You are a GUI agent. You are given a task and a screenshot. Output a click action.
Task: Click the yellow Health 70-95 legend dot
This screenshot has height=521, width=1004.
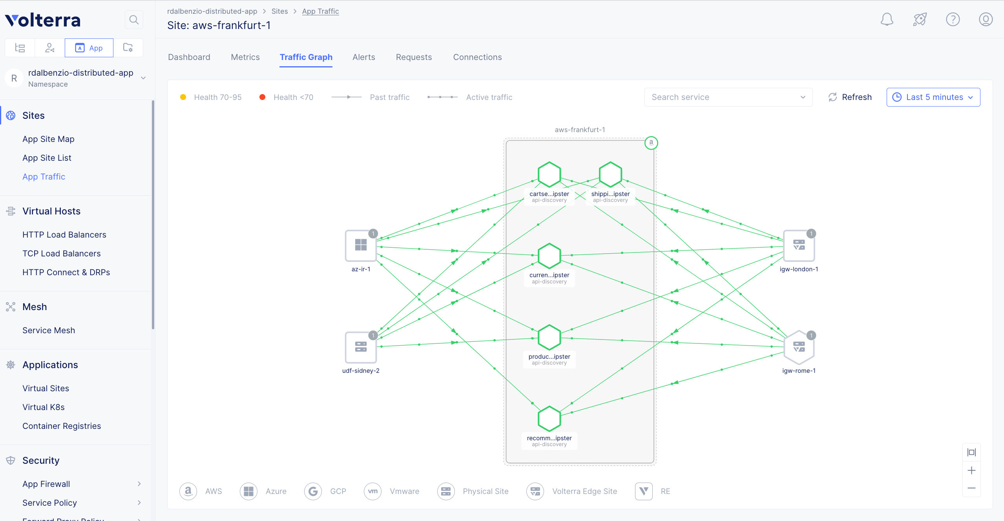click(x=183, y=97)
